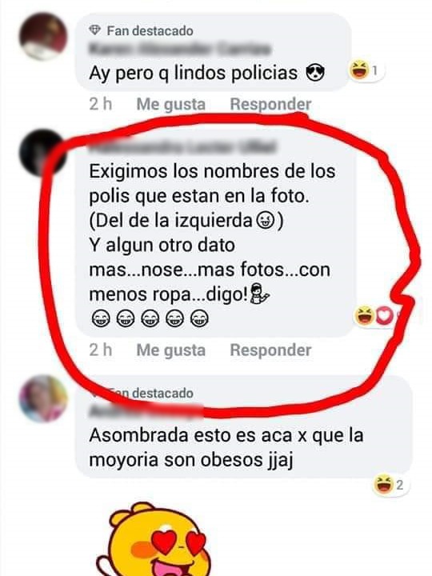Reply to the 'lindos policias' comment
Screen dimensions: 432x576
point(270,104)
